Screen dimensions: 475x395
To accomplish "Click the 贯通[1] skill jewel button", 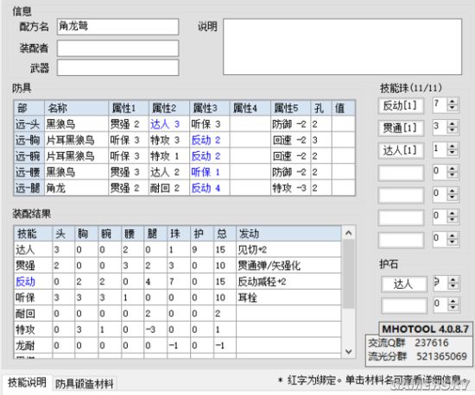I will click(x=401, y=128).
